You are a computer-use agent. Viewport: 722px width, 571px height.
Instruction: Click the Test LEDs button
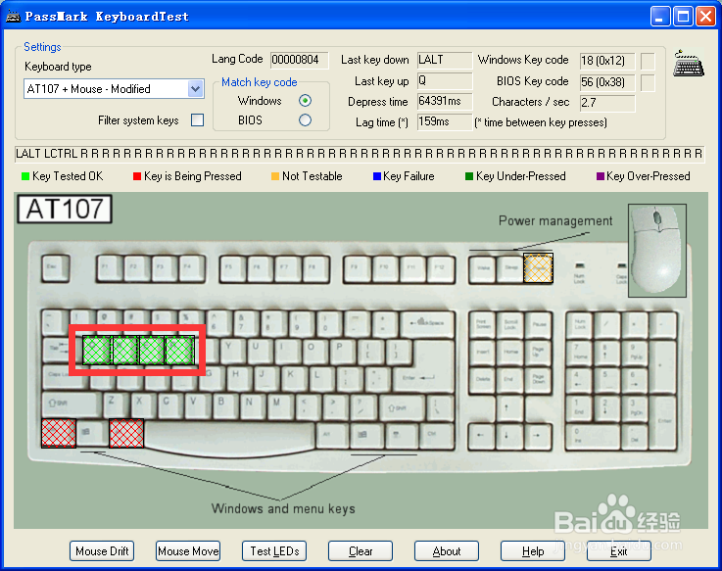pyautogui.click(x=274, y=551)
